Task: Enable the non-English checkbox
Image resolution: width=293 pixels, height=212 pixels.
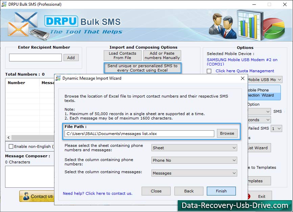Action: point(11,147)
